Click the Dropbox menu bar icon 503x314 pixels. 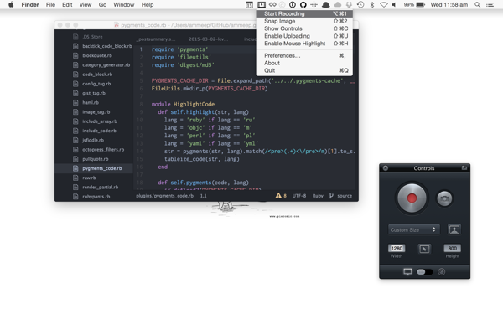click(x=349, y=4)
